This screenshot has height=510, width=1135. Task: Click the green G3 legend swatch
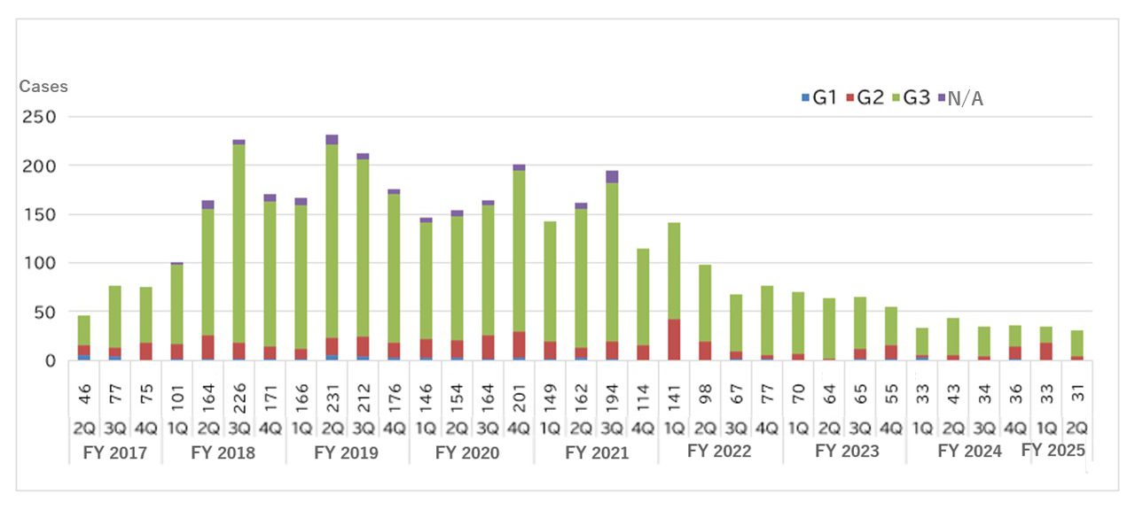(896, 97)
